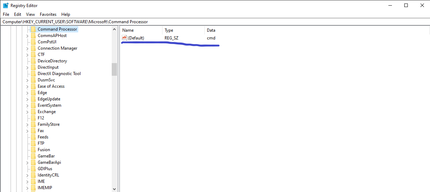Select the Feeds folder icon
Image resolution: width=430 pixels, height=192 pixels.
pyautogui.click(x=33, y=137)
